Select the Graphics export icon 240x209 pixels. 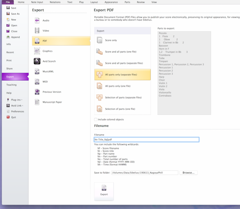pyautogui.click(x=37, y=51)
